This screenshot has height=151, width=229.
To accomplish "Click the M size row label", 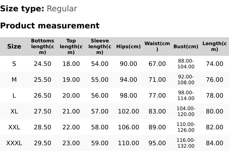I will [14, 80].
